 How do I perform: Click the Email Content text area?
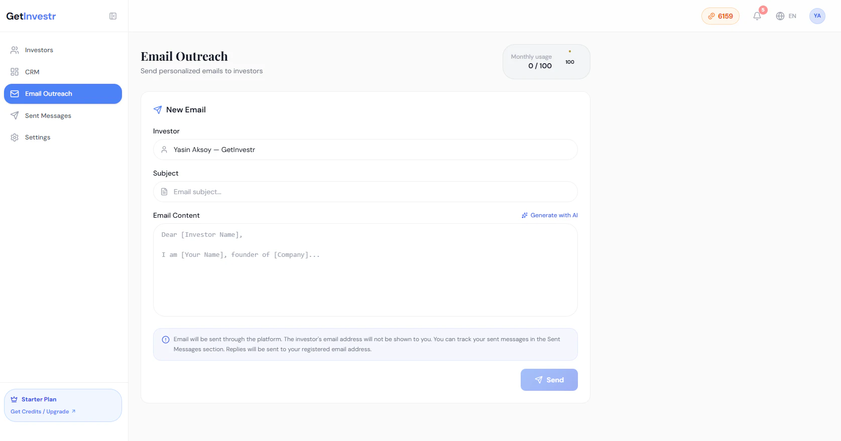tap(366, 270)
